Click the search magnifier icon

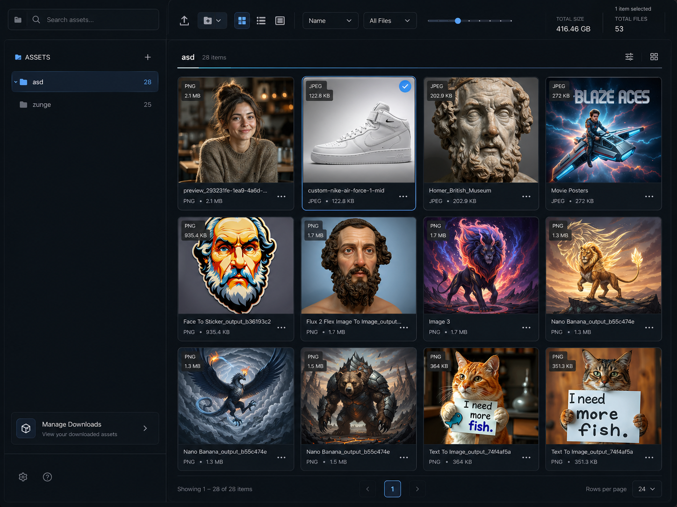pos(36,20)
